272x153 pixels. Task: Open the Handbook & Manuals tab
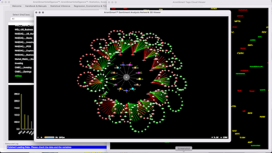click(36, 6)
